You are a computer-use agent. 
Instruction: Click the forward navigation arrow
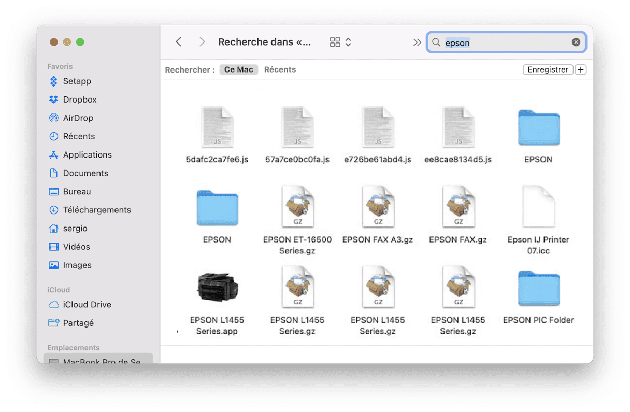pos(202,42)
